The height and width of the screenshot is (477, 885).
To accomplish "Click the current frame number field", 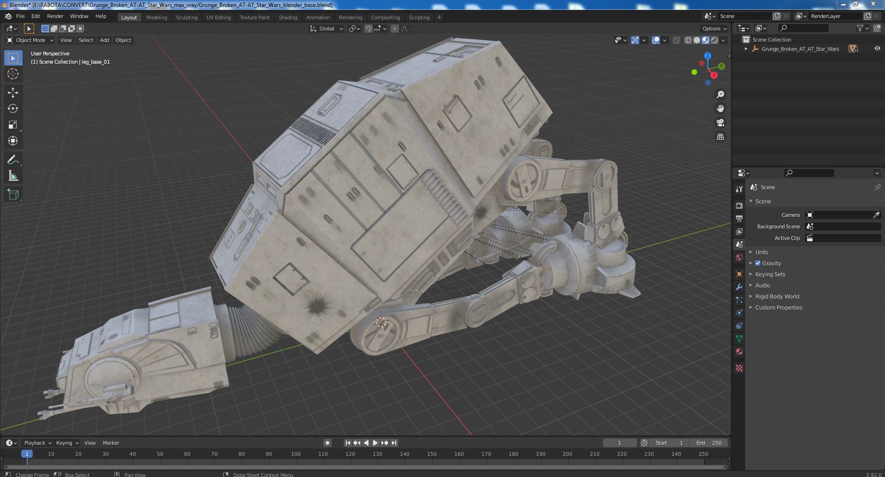I will 619,443.
